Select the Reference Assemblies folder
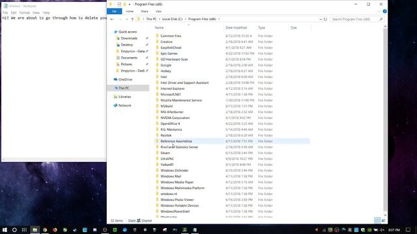This screenshot has height=234, width=417. (176, 141)
